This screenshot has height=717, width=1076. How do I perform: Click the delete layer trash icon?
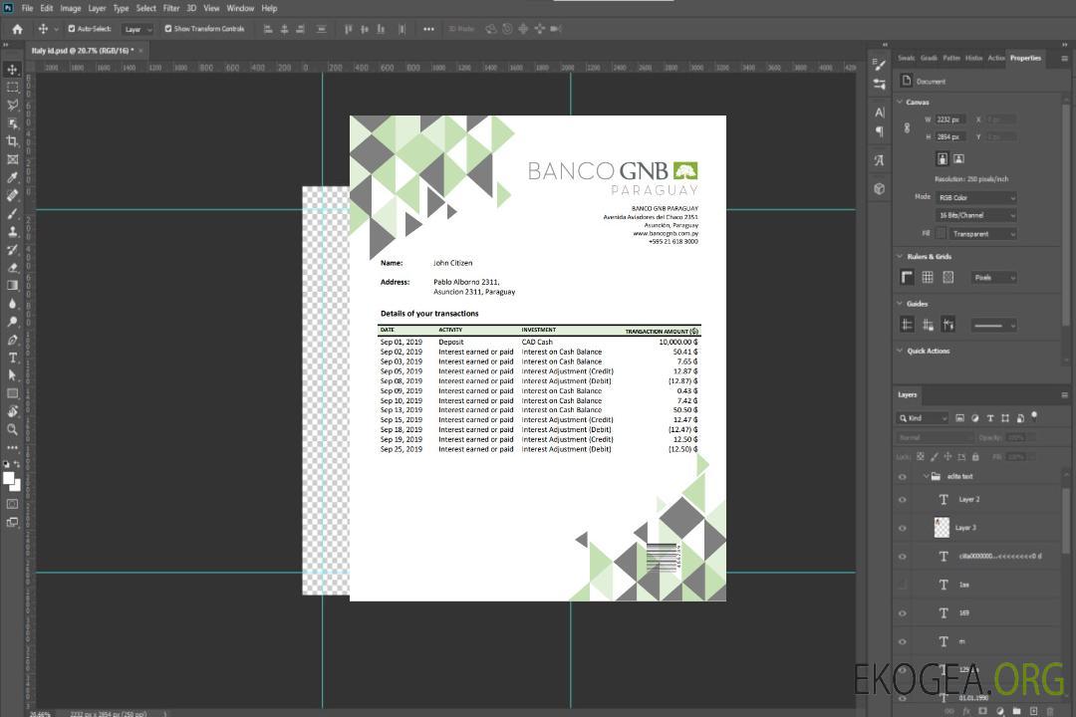coord(1050,711)
